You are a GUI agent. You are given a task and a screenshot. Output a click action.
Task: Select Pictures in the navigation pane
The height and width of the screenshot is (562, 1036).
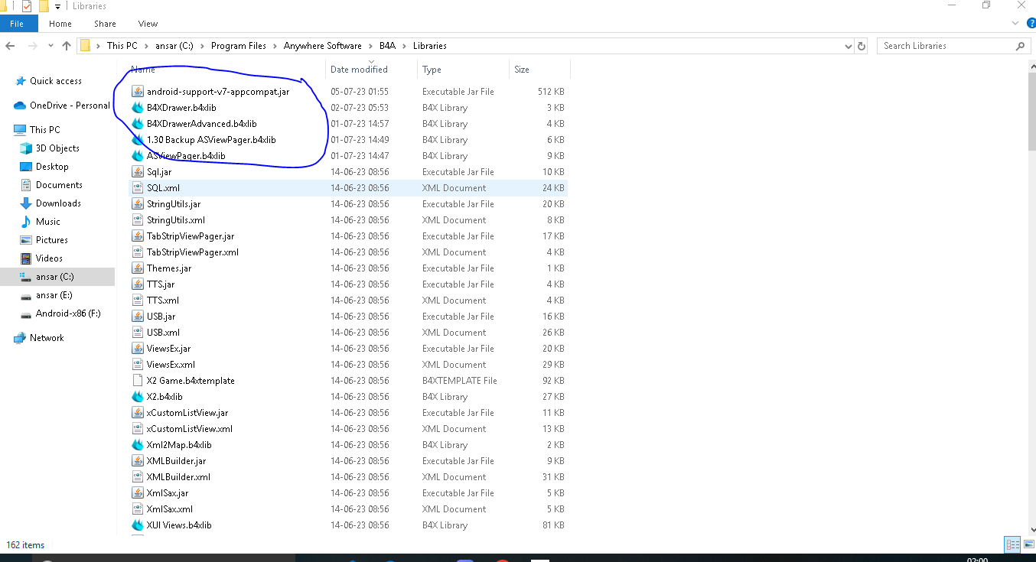click(52, 240)
